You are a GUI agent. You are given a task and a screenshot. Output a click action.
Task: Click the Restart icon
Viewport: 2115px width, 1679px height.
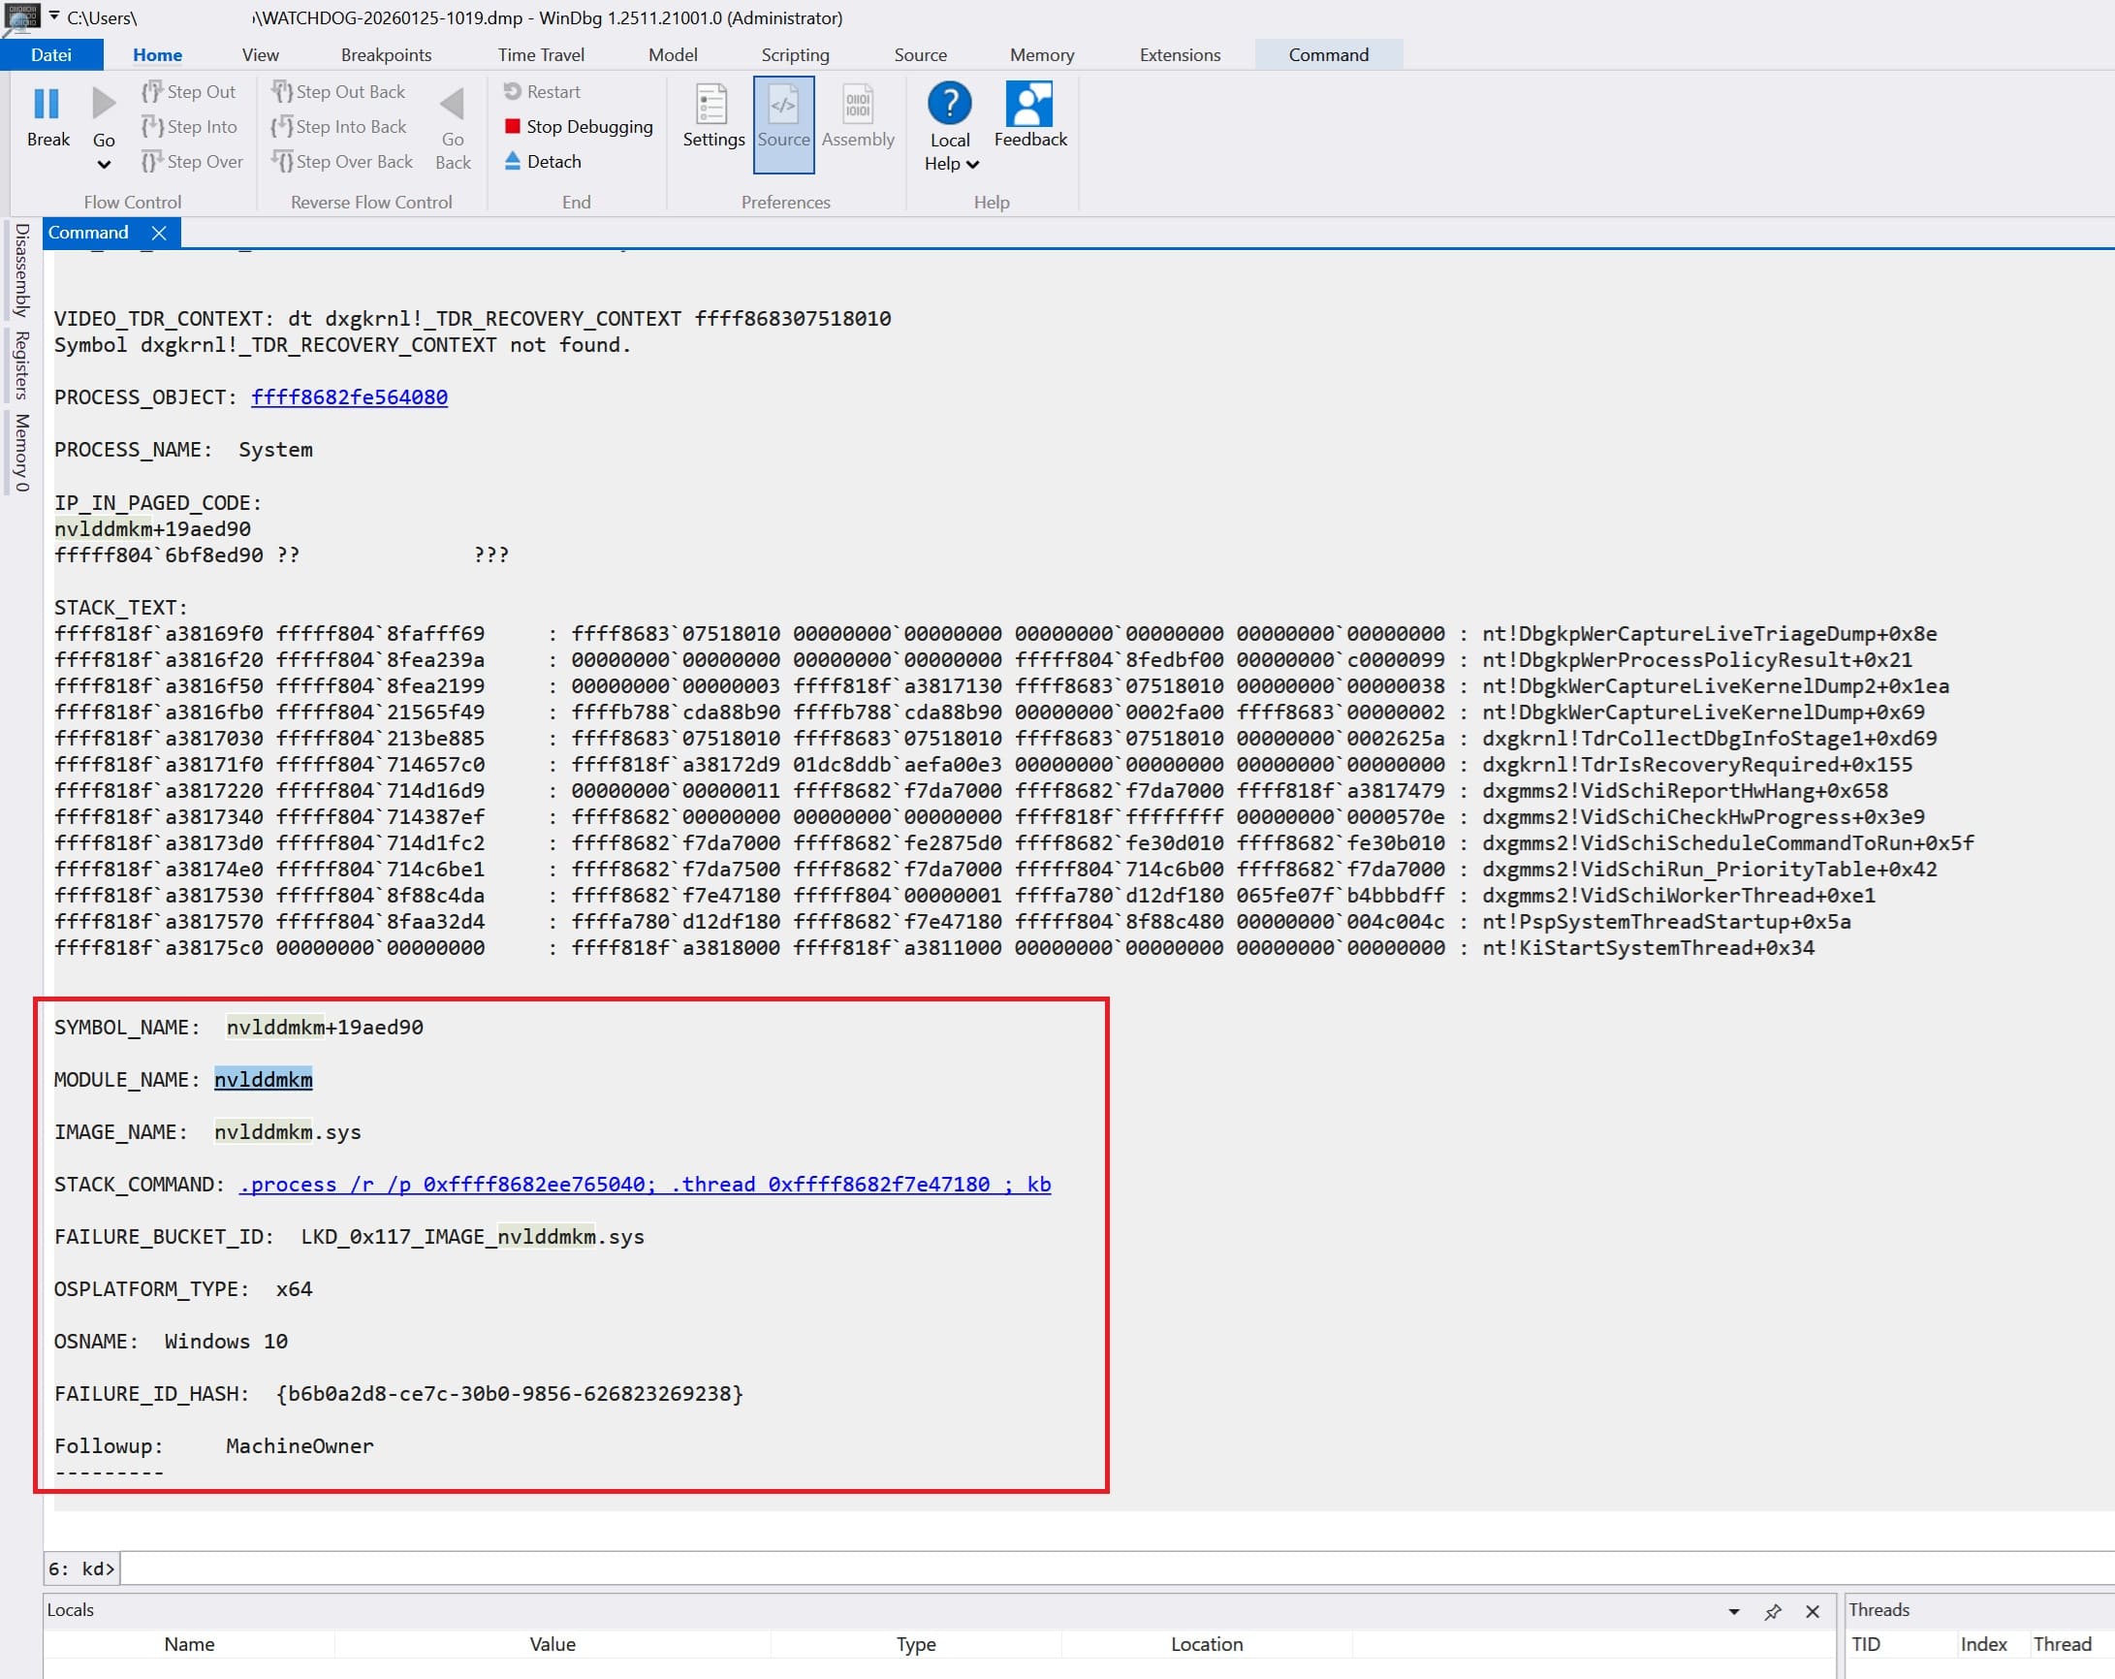(512, 91)
